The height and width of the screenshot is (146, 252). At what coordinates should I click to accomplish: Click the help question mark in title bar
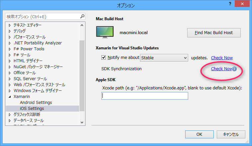229,4
